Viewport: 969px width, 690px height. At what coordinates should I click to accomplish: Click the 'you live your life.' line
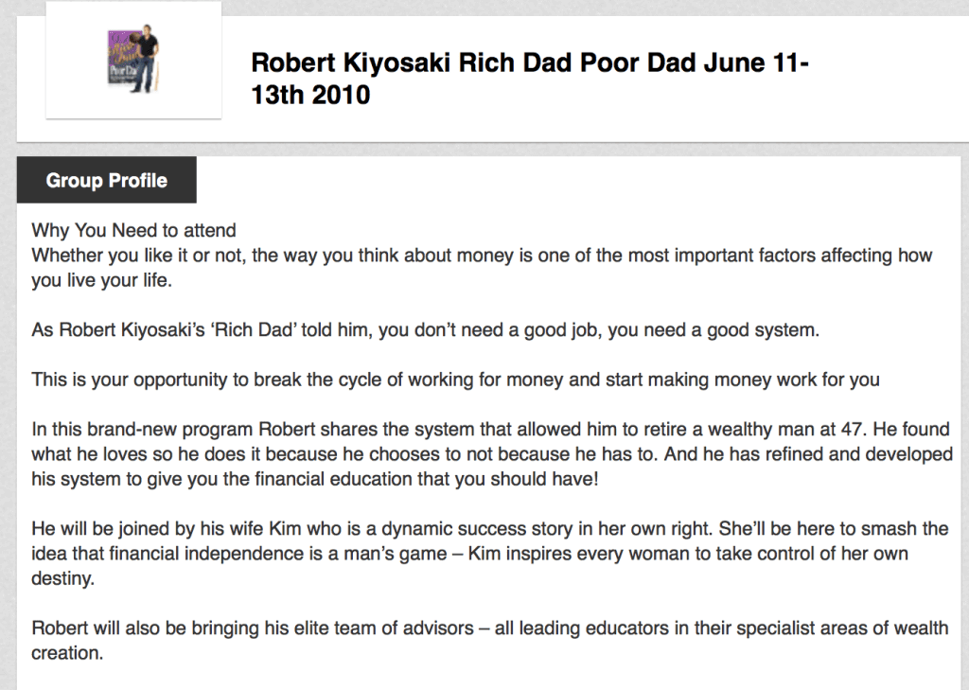[101, 280]
